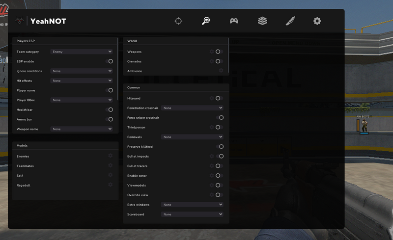Toggle Preserve killfeed switch

[220, 147]
